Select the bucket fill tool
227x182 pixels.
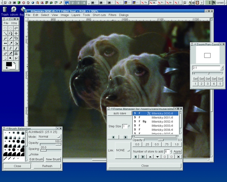click(16, 43)
